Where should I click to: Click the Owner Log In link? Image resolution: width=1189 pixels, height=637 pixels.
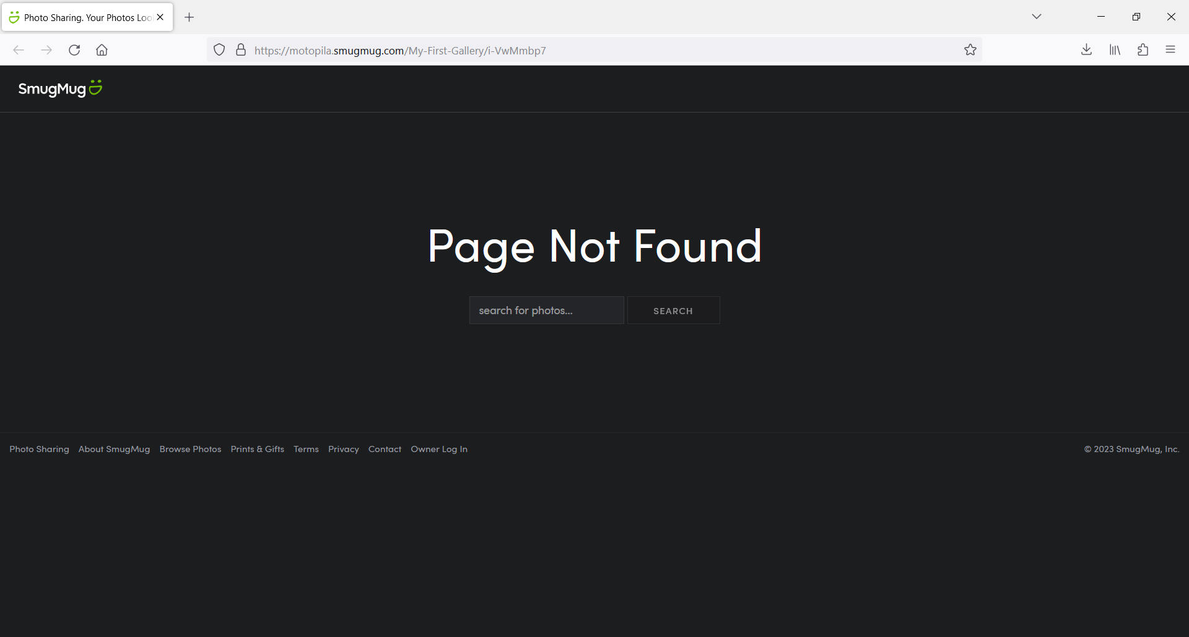tap(439, 449)
